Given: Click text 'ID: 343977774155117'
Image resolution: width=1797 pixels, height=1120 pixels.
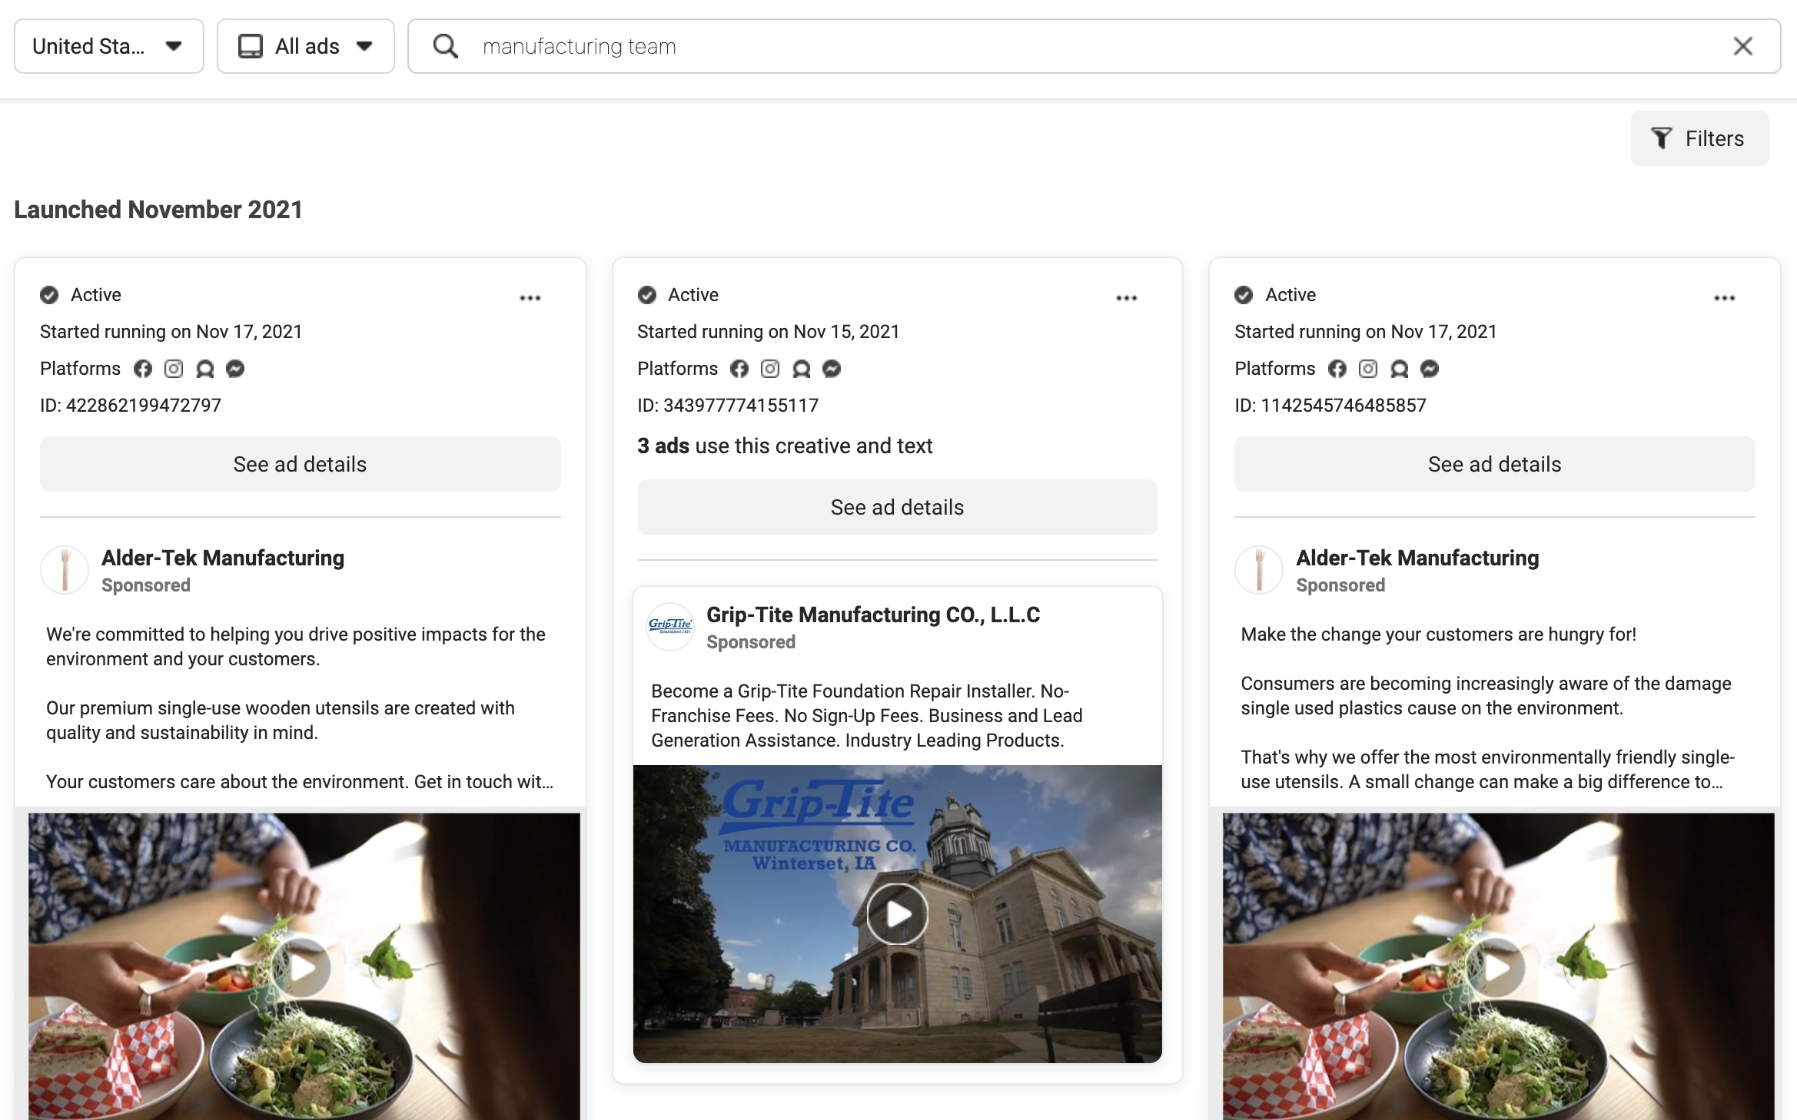Looking at the screenshot, I should [x=728, y=406].
